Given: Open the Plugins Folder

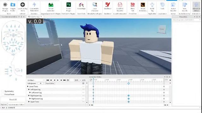Looking at the screenshot, I should coord(13,7).
